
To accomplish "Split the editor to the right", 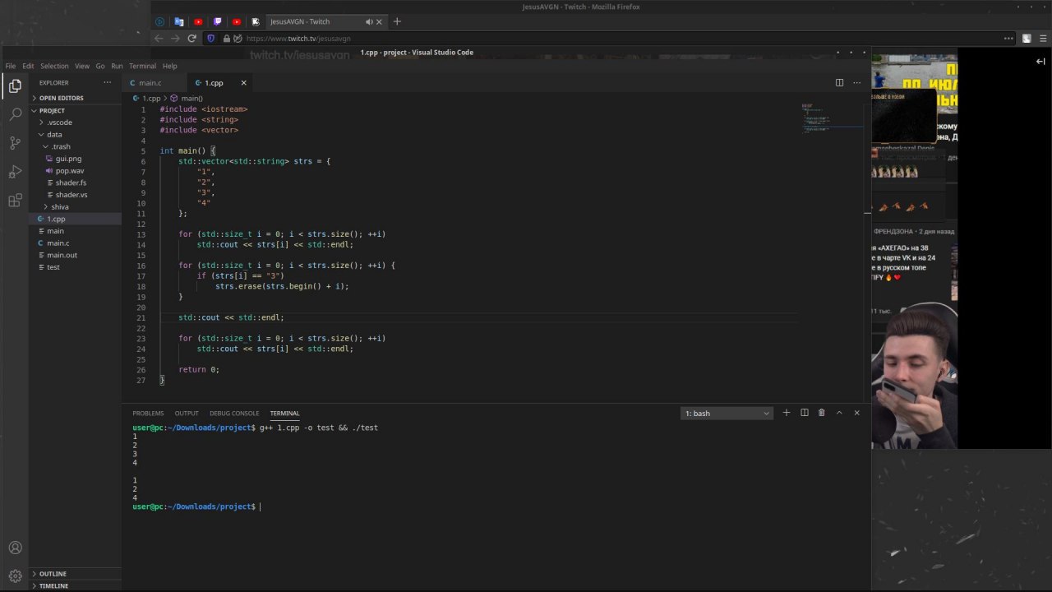I will [839, 82].
